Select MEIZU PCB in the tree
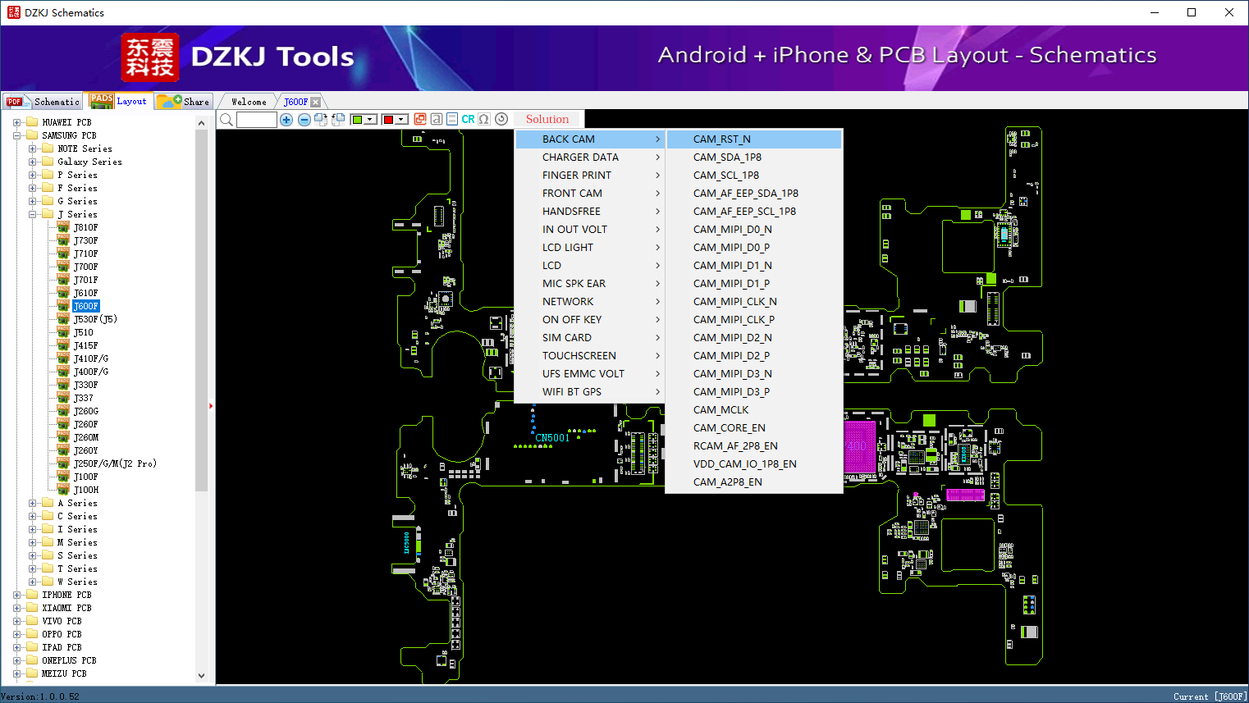Screen dimensions: 1249x703 [x=64, y=673]
